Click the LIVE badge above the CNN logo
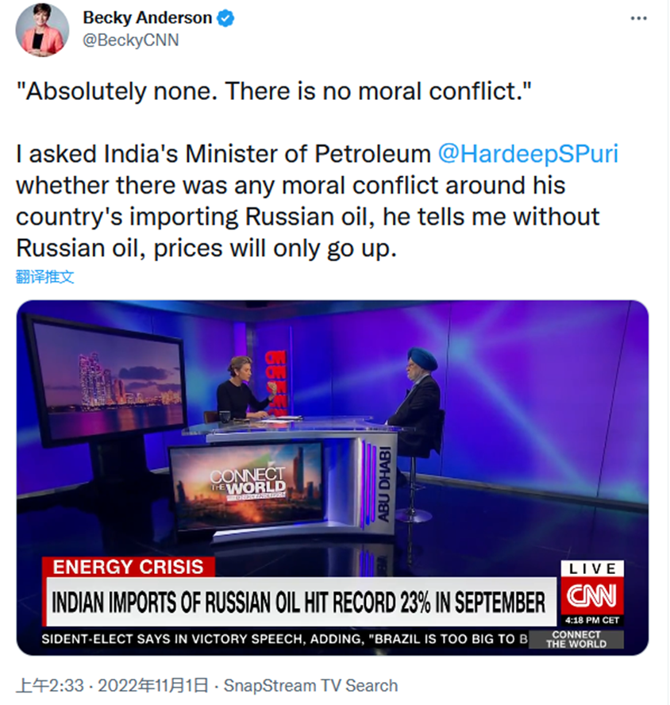Viewport: 670px width, 705px height. click(x=592, y=568)
